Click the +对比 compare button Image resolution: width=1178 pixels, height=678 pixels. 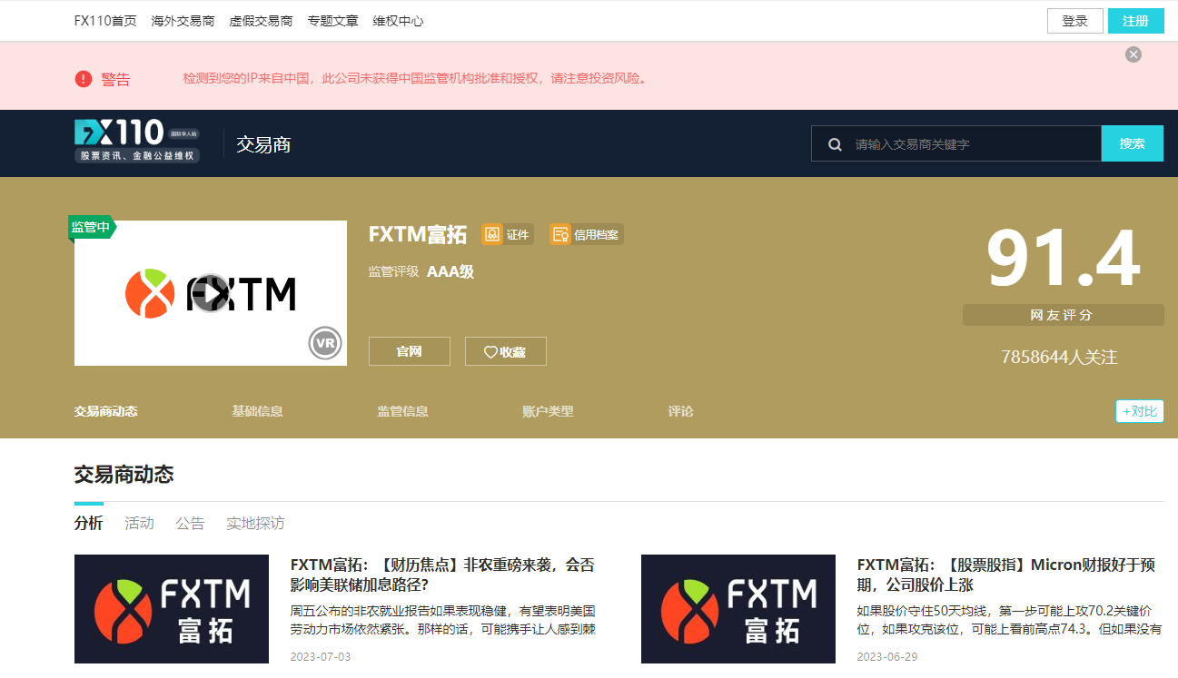(1140, 411)
